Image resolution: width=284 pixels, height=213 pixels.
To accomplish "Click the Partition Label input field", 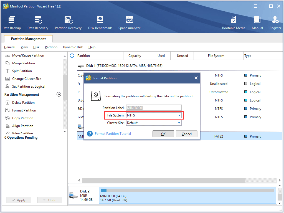I will pos(154,108).
